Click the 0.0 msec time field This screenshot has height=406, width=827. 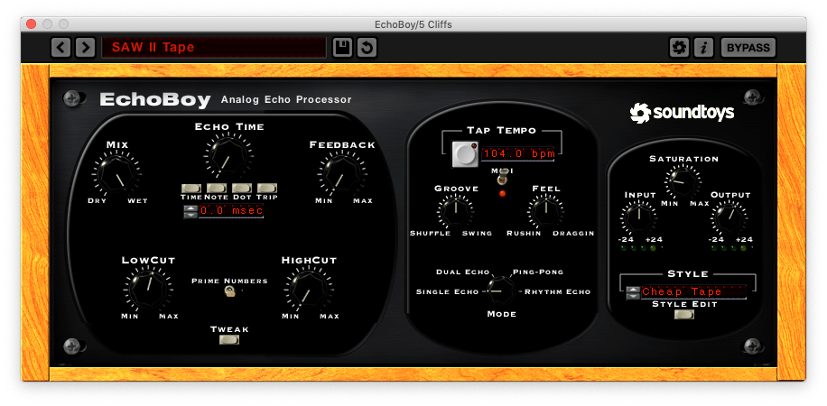(x=230, y=211)
